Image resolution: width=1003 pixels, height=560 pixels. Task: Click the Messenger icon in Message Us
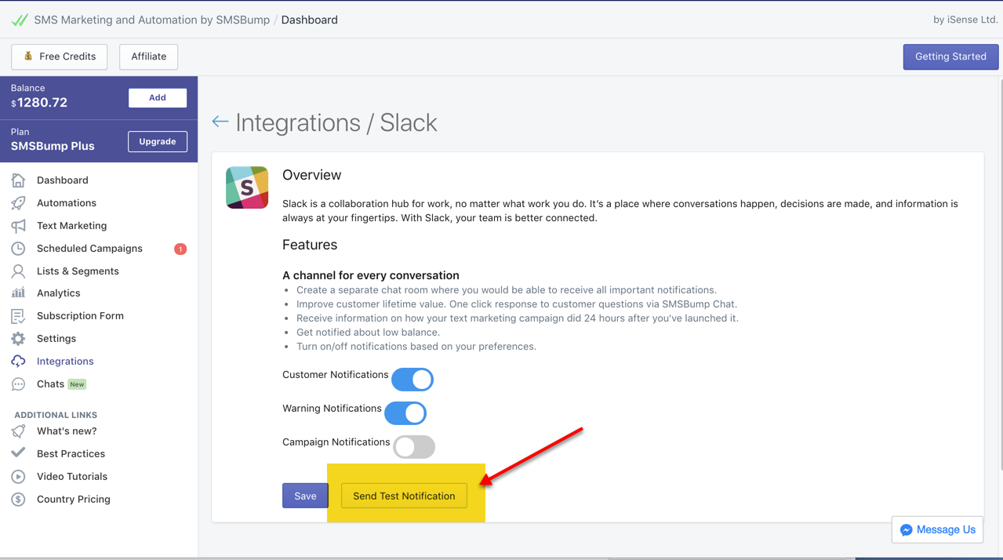coord(907,530)
